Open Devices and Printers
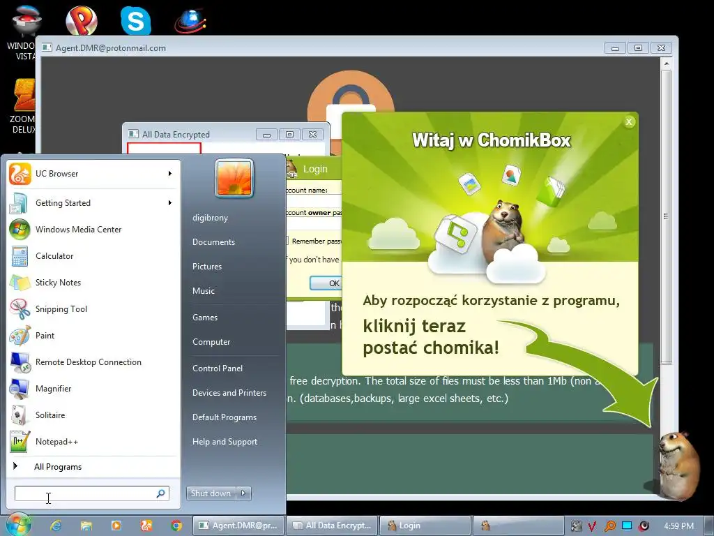The width and height of the screenshot is (714, 536). click(229, 393)
